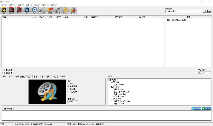The image size is (213, 126).
Task: Click the PLAY toolbar icon
Action: [35, 11]
